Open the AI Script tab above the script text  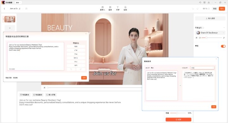coord(25,95)
